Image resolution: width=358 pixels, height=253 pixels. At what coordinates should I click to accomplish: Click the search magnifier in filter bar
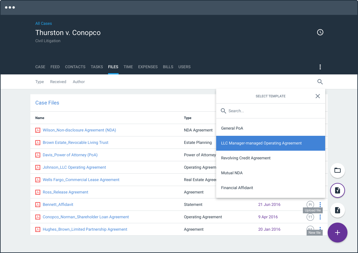[x=320, y=82]
